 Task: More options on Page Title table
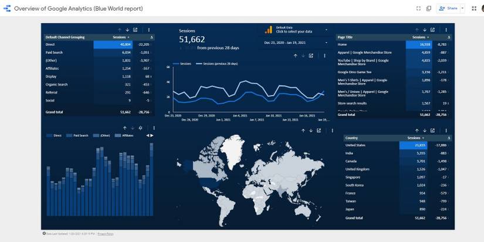[446, 30]
